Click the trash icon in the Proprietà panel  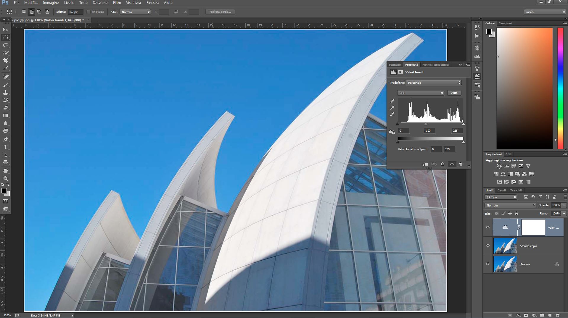click(460, 164)
